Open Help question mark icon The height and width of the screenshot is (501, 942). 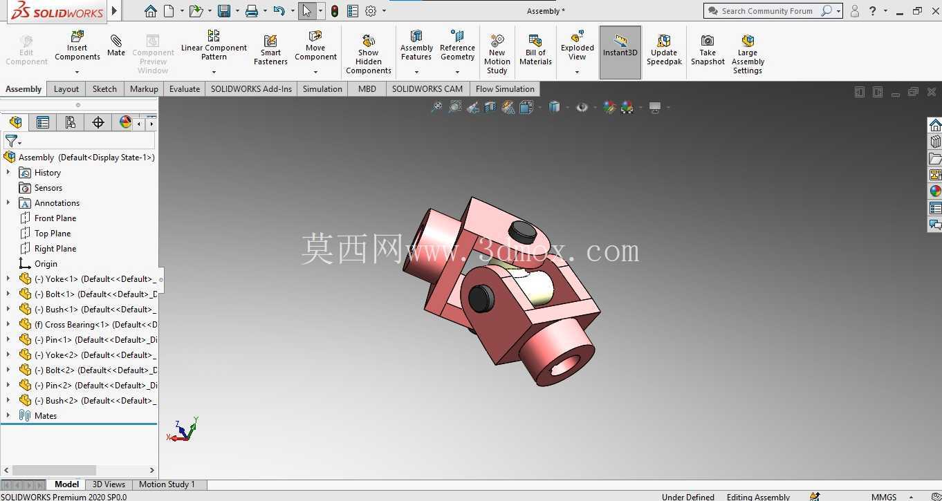point(873,11)
